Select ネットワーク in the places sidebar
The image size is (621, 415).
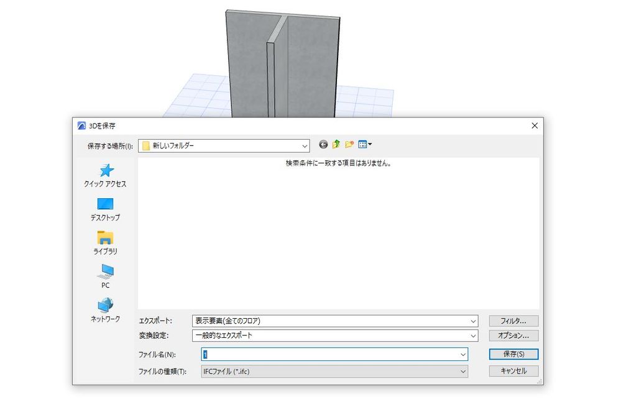point(105,311)
